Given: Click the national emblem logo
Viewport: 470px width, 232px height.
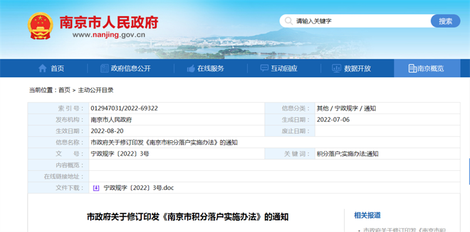Looking at the screenshot, I should 40,26.
